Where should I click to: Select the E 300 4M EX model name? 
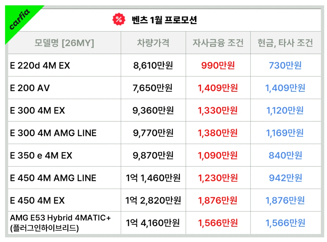37,111
